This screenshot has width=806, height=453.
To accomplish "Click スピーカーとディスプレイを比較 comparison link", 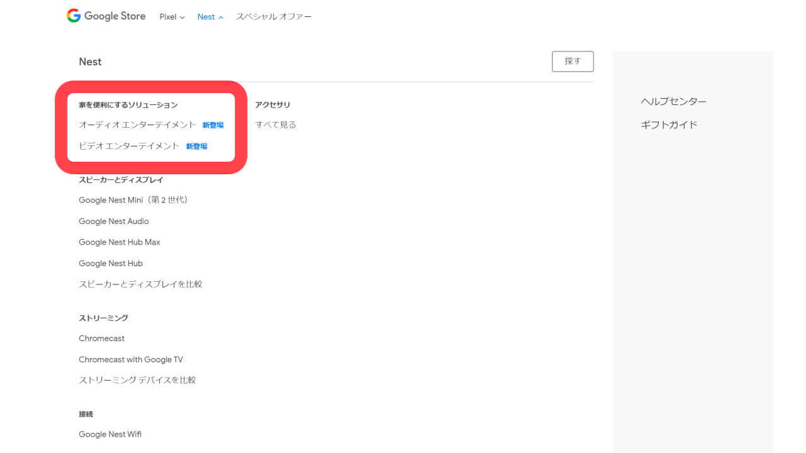I will [140, 284].
